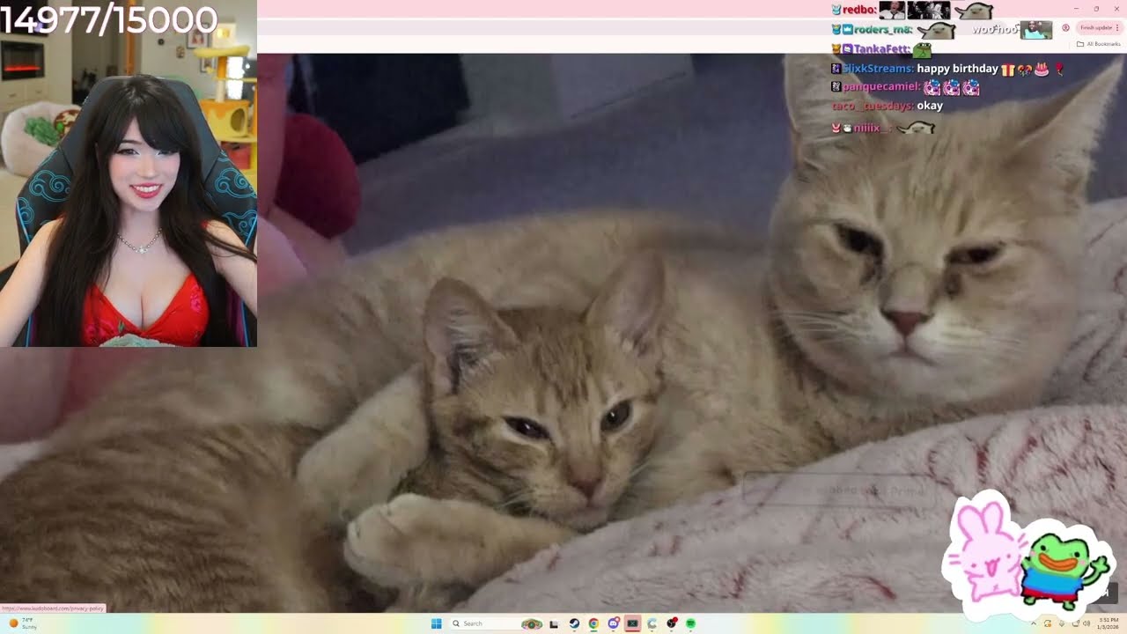Click the 14977/15000 goal counter
Viewport: 1127px width, 634px height.
tap(108, 19)
